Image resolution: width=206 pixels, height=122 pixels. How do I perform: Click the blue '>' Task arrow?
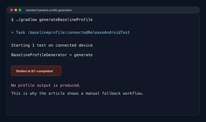point(12,32)
